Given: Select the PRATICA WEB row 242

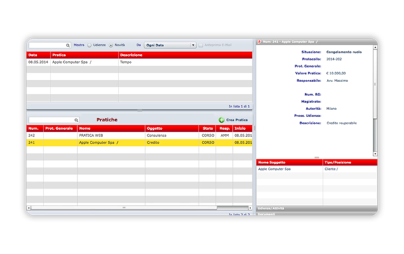Looking at the screenshot, I should click(140, 135).
